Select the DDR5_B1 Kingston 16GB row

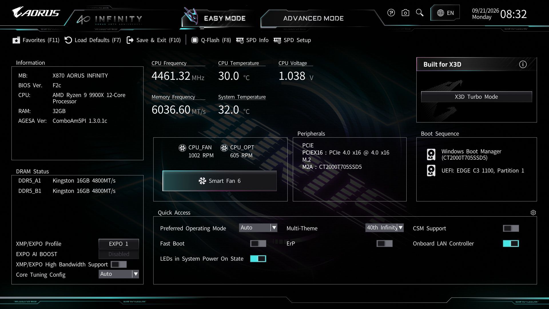[x=67, y=191]
